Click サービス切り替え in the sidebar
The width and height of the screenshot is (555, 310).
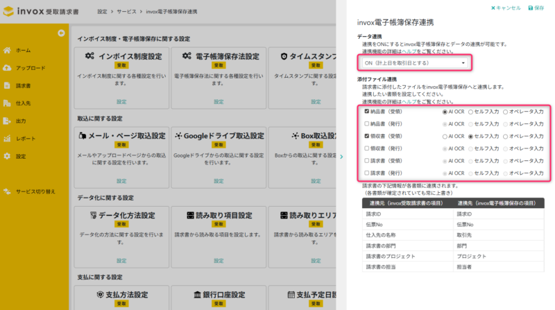(x=35, y=191)
